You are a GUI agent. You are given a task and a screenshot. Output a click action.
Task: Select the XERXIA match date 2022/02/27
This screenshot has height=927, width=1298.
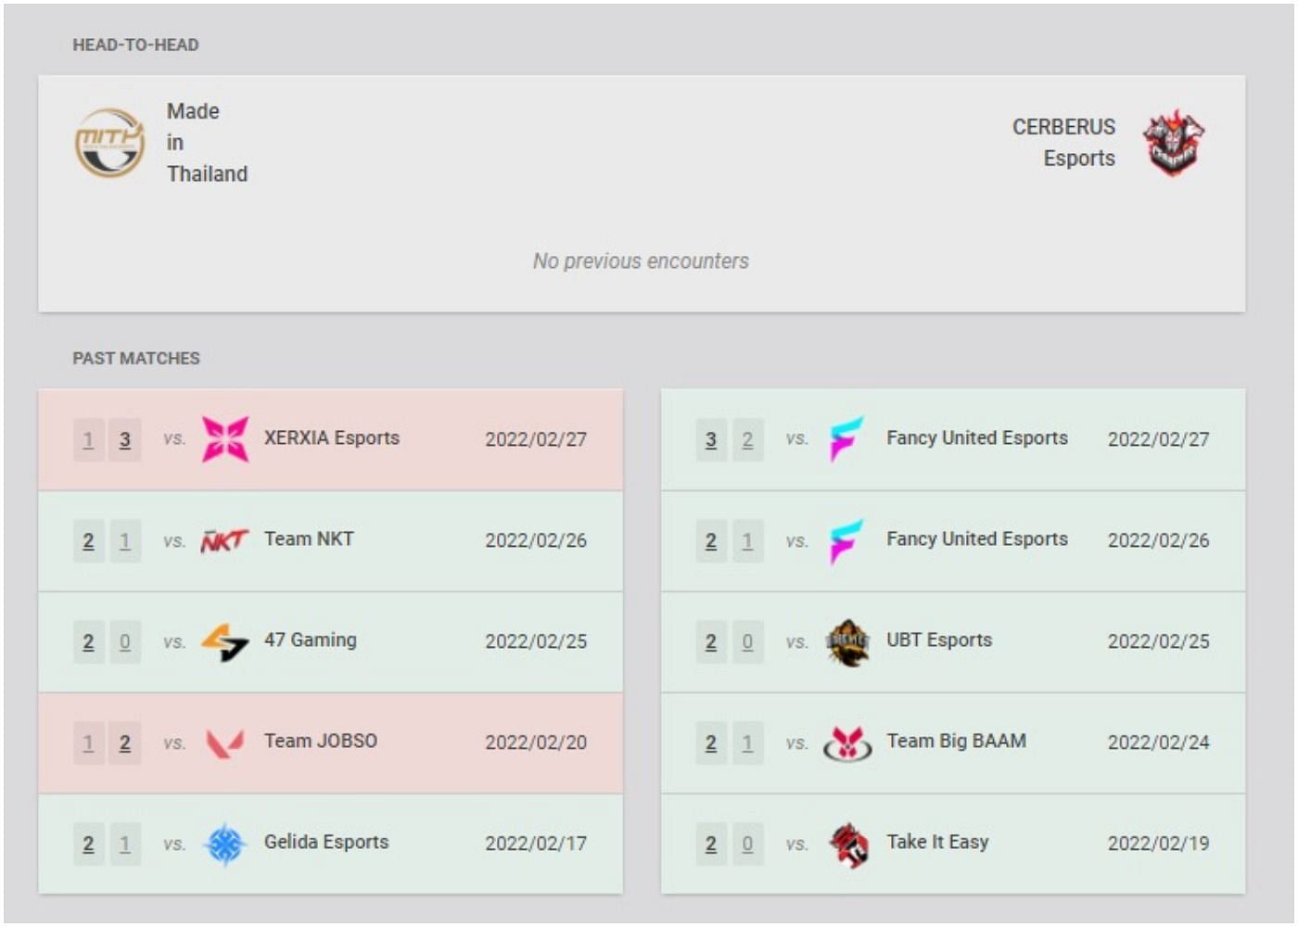pos(536,439)
